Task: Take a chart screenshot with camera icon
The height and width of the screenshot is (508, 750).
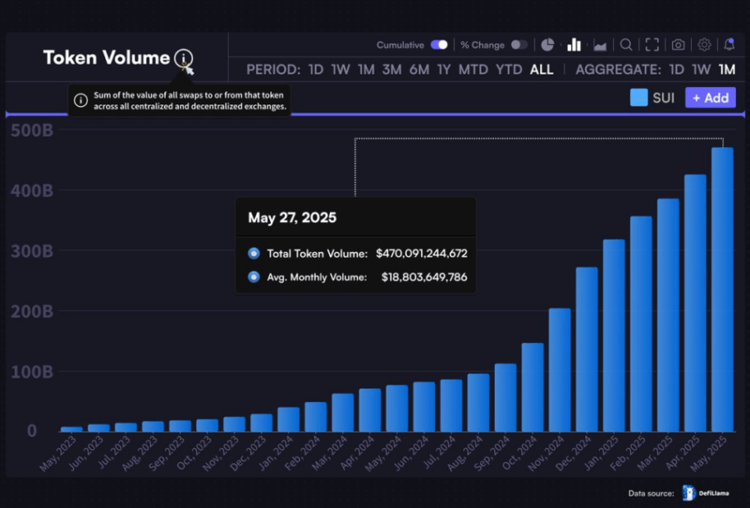Action: pos(678,45)
